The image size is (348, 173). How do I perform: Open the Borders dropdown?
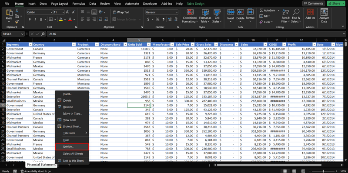(x=55, y=20)
